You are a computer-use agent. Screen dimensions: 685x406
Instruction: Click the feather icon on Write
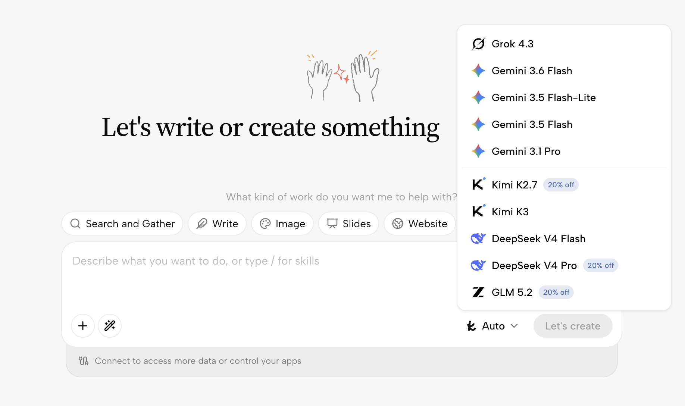point(202,224)
